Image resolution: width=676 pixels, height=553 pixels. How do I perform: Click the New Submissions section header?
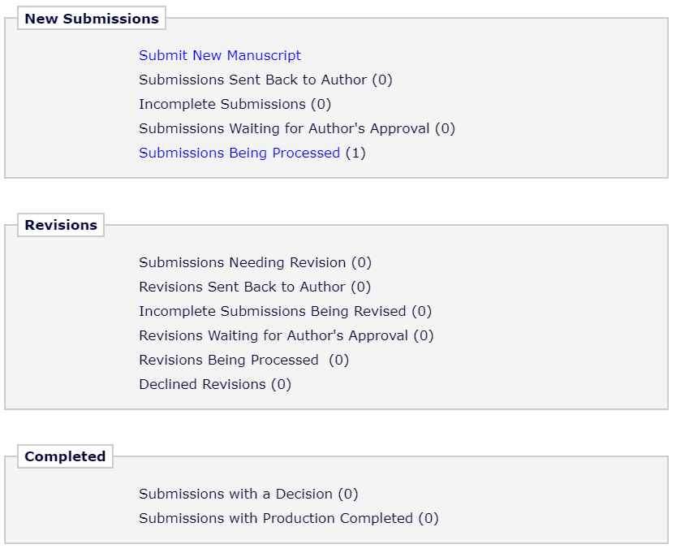91,18
